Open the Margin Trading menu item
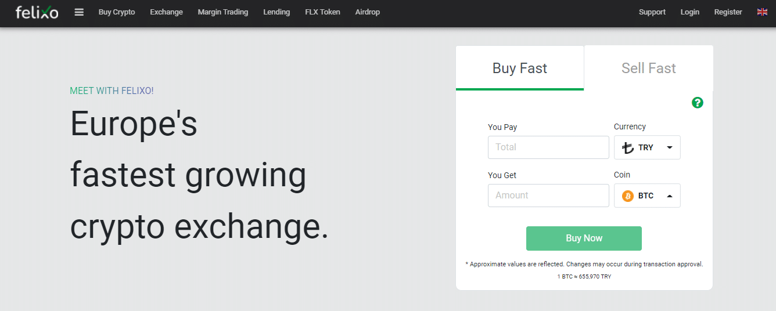Viewport: 776px width, 311px height. [x=222, y=12]
